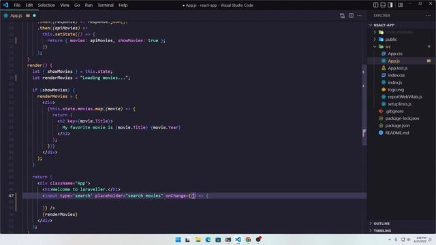Open index.css file

[x=396, y=76]
